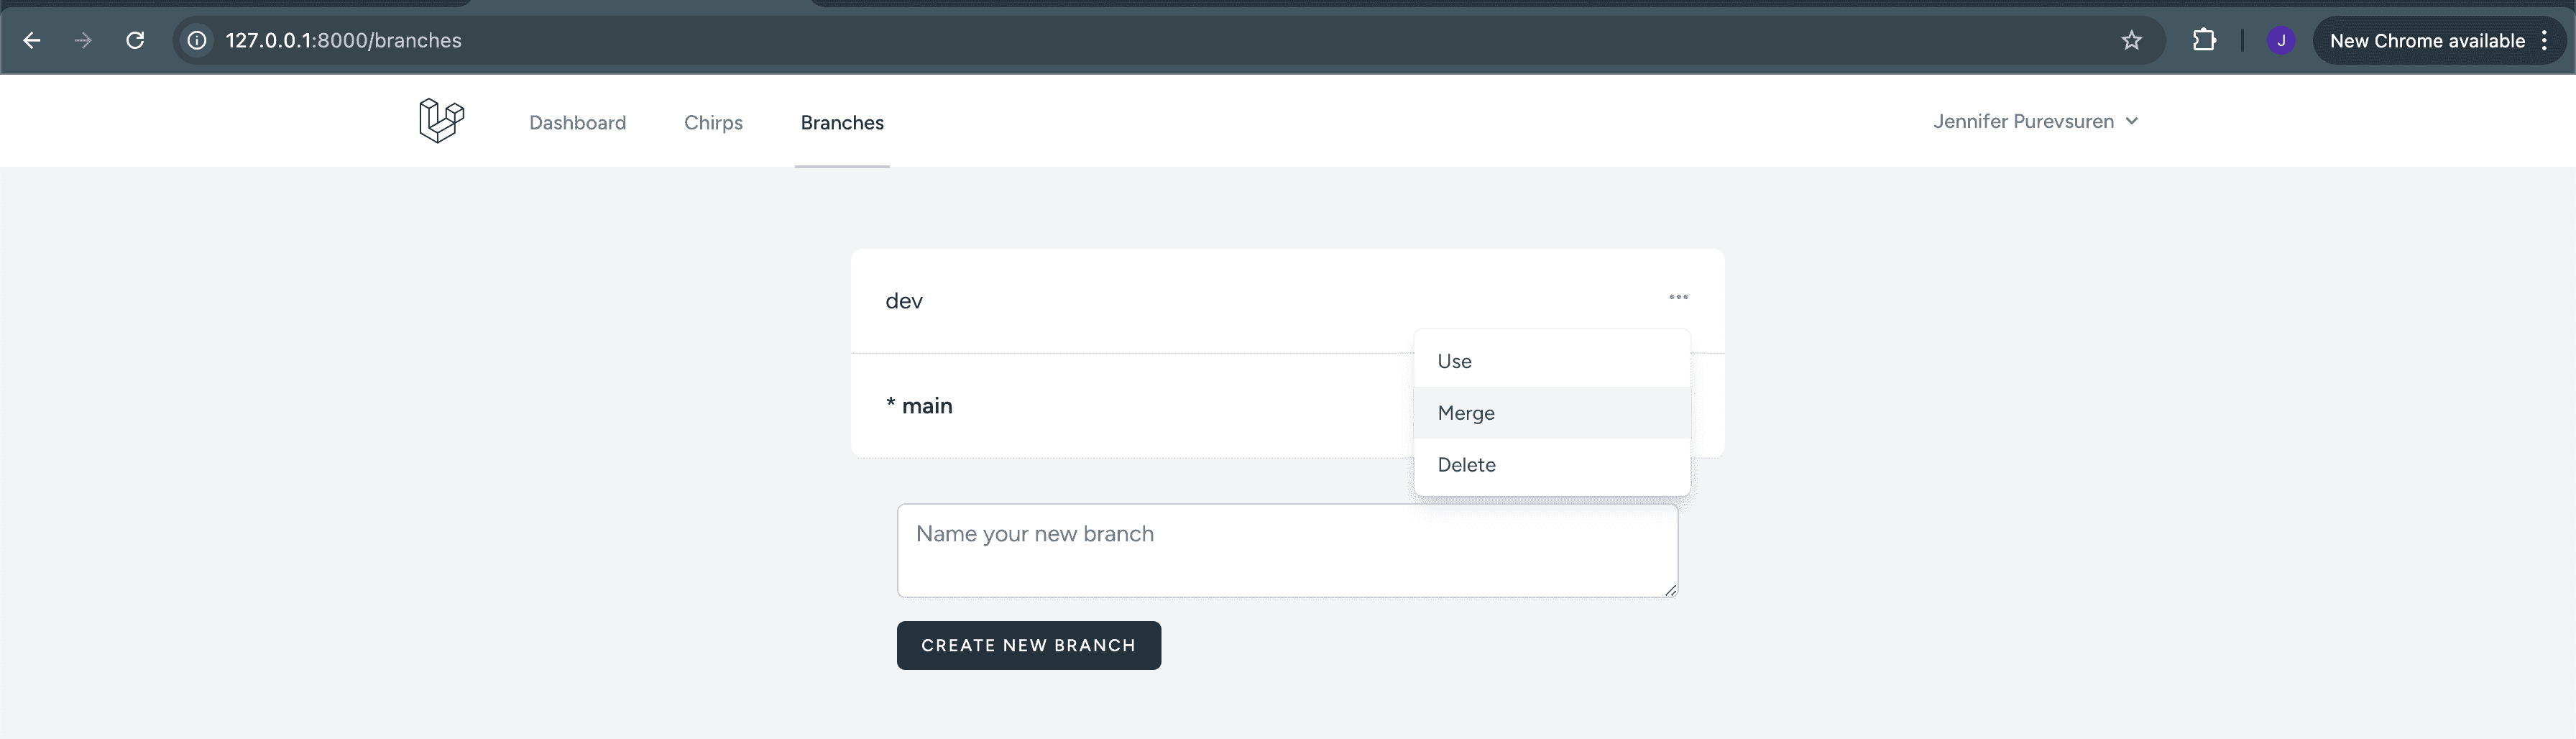Expand the Jennifer Purevsuren user dropdown

point(2036,121)
